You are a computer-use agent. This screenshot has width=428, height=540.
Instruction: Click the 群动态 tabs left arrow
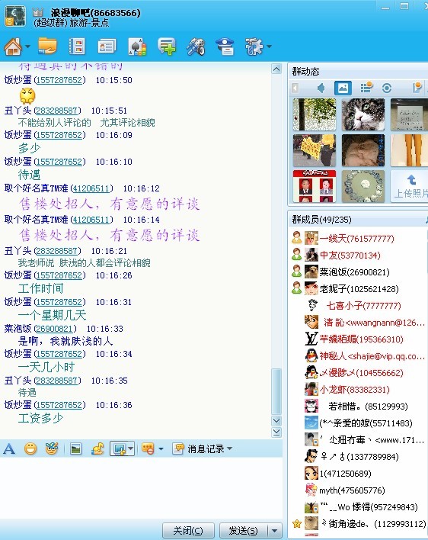[x=295, y=88]
